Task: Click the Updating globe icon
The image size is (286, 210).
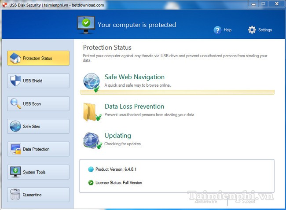Action: coord(92,140)
